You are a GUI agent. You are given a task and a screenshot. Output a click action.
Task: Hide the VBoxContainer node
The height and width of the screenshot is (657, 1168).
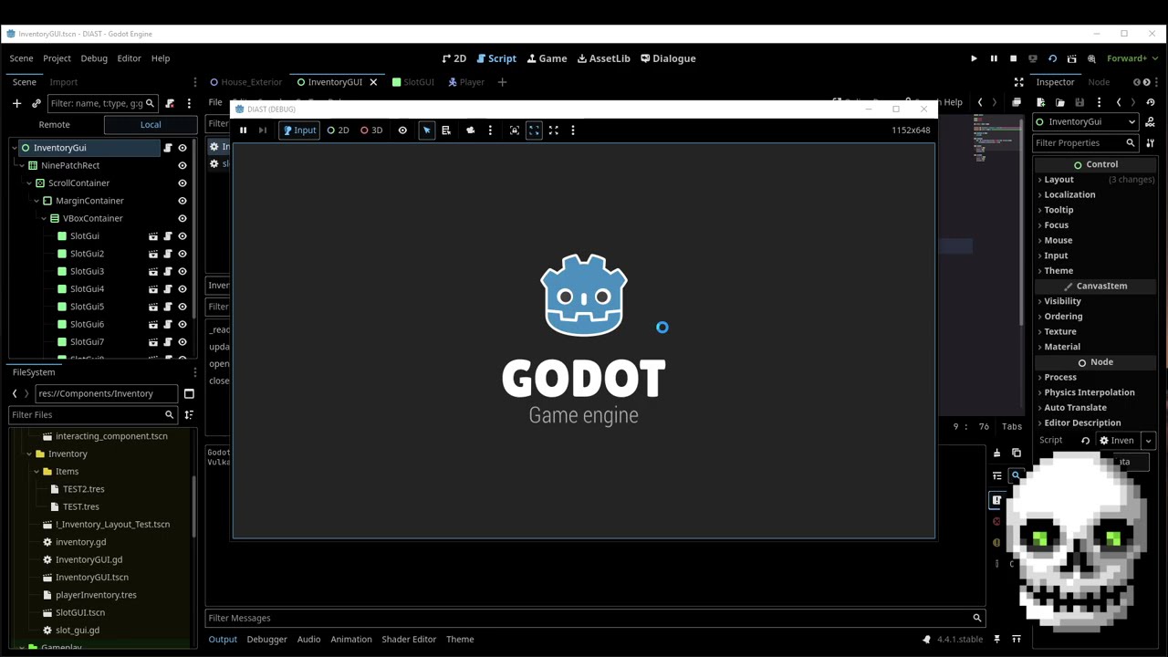(182, 219)
